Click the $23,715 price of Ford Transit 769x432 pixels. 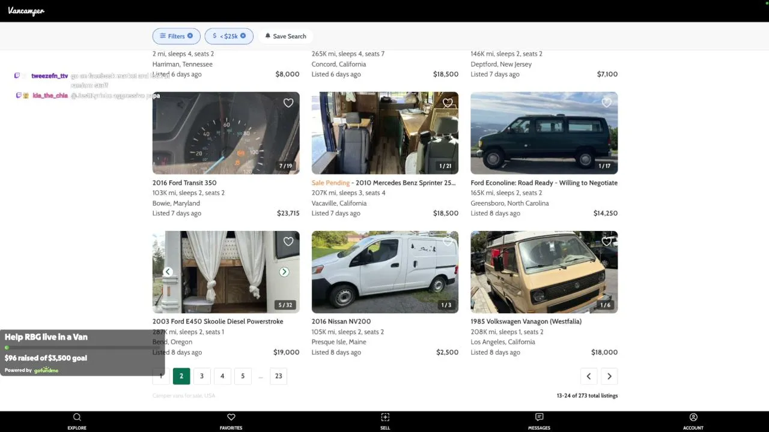tap(288, 214)
